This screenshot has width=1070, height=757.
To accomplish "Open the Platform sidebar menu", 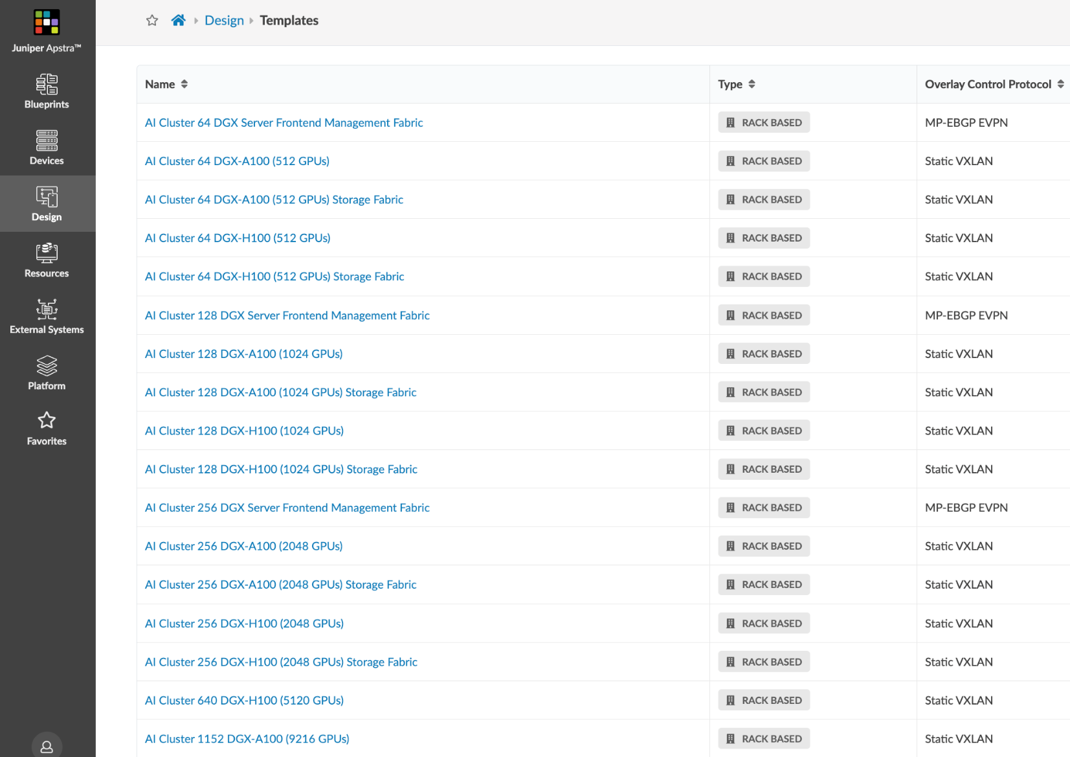I will click(47, 373).
